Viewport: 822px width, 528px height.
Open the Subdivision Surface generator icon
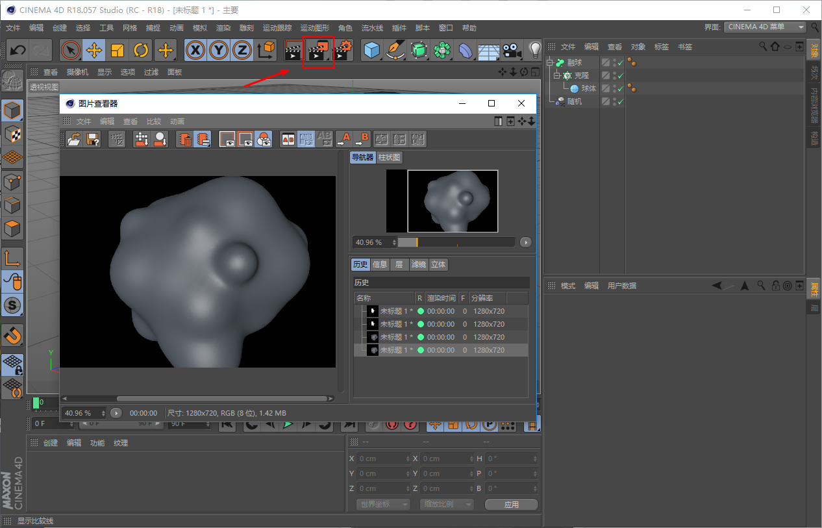[419, 50]
